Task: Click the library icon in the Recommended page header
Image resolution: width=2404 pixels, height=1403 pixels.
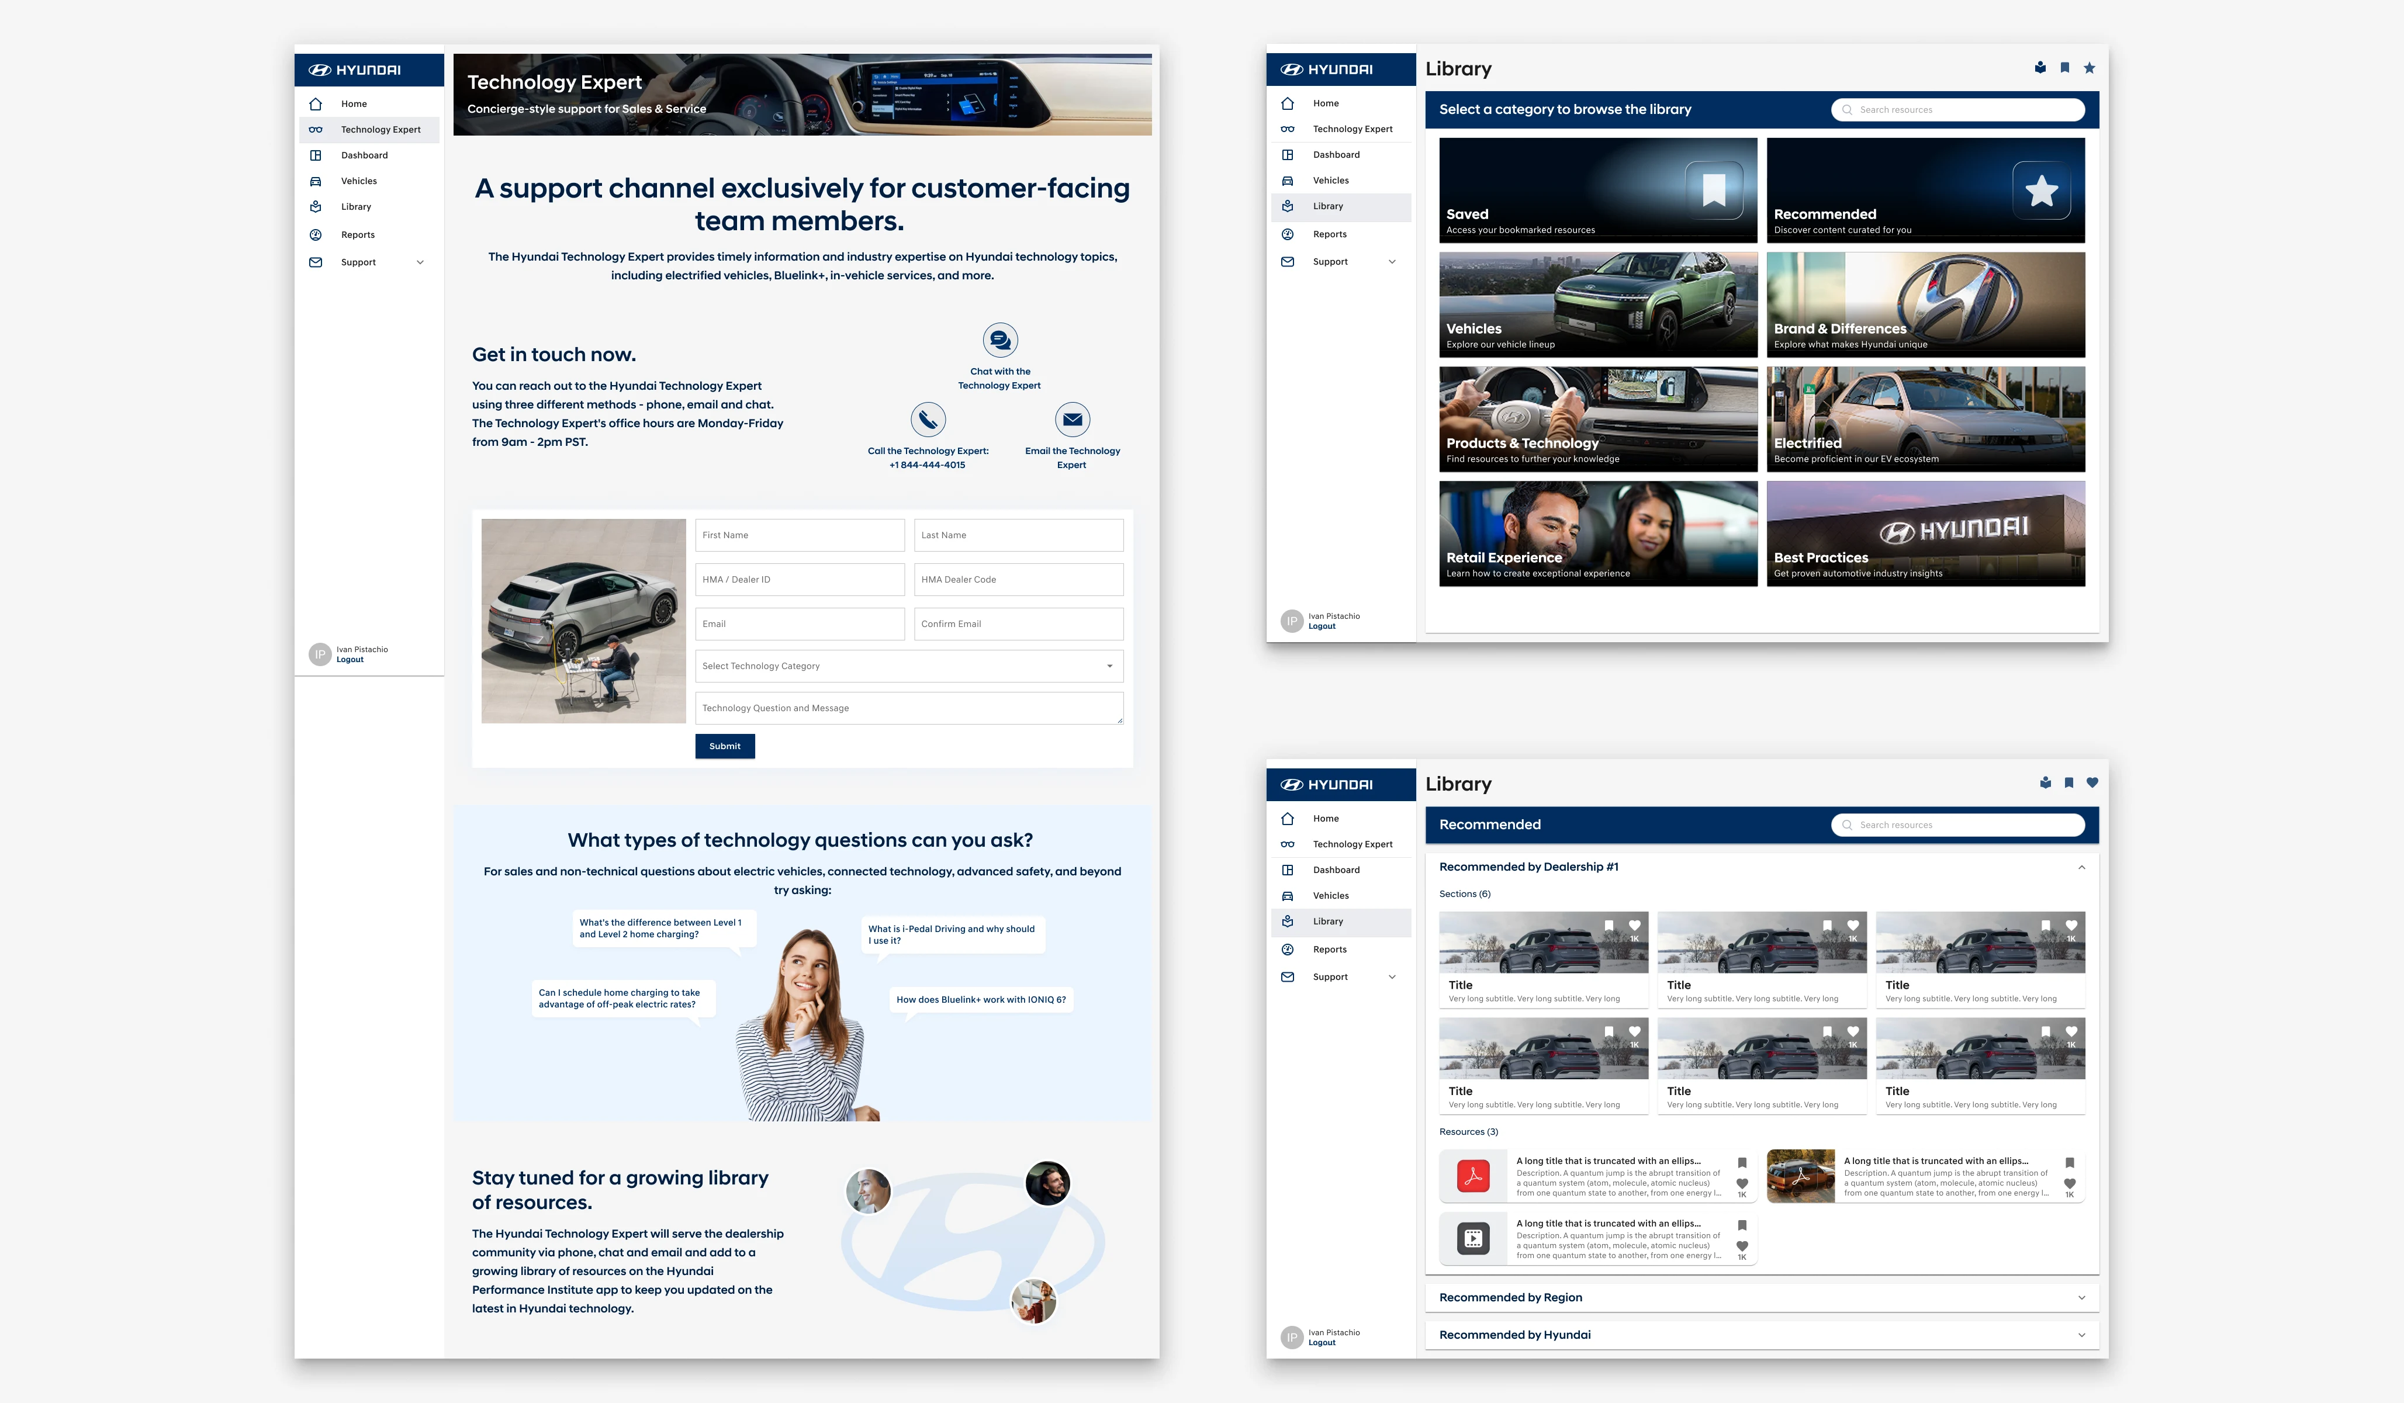Action: point(2045,783)
